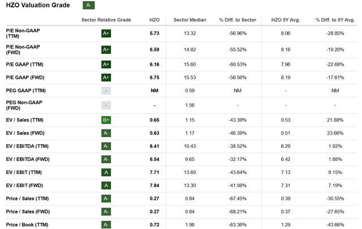Click the A- grade badge for Price / Sales (FWD)
The image size is (362, 229).
click(106, 211)
